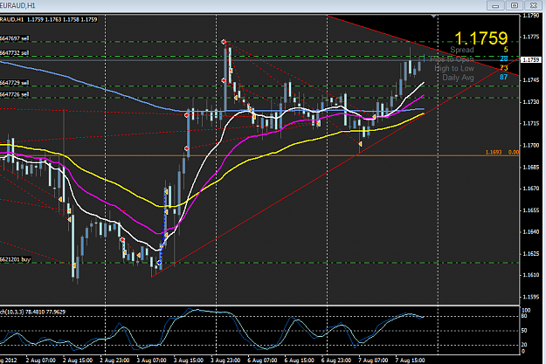Click the Pips to Open value 28

point(503,58)
